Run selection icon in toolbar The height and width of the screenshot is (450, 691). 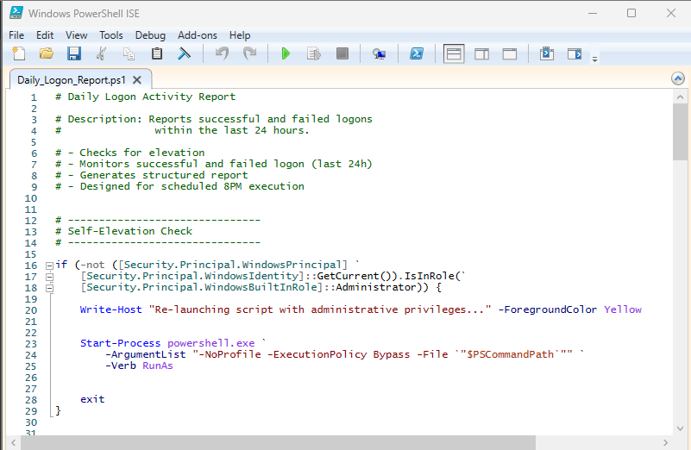pos(314,53)
